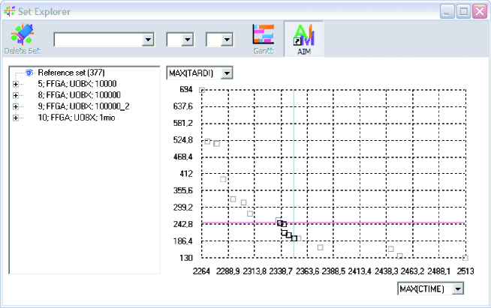Expand the '9; FFGA; UOBX; 100000_2' node
Image resolution: width=491 pixels, height=308 pixels.
click(x=15, y=106)
